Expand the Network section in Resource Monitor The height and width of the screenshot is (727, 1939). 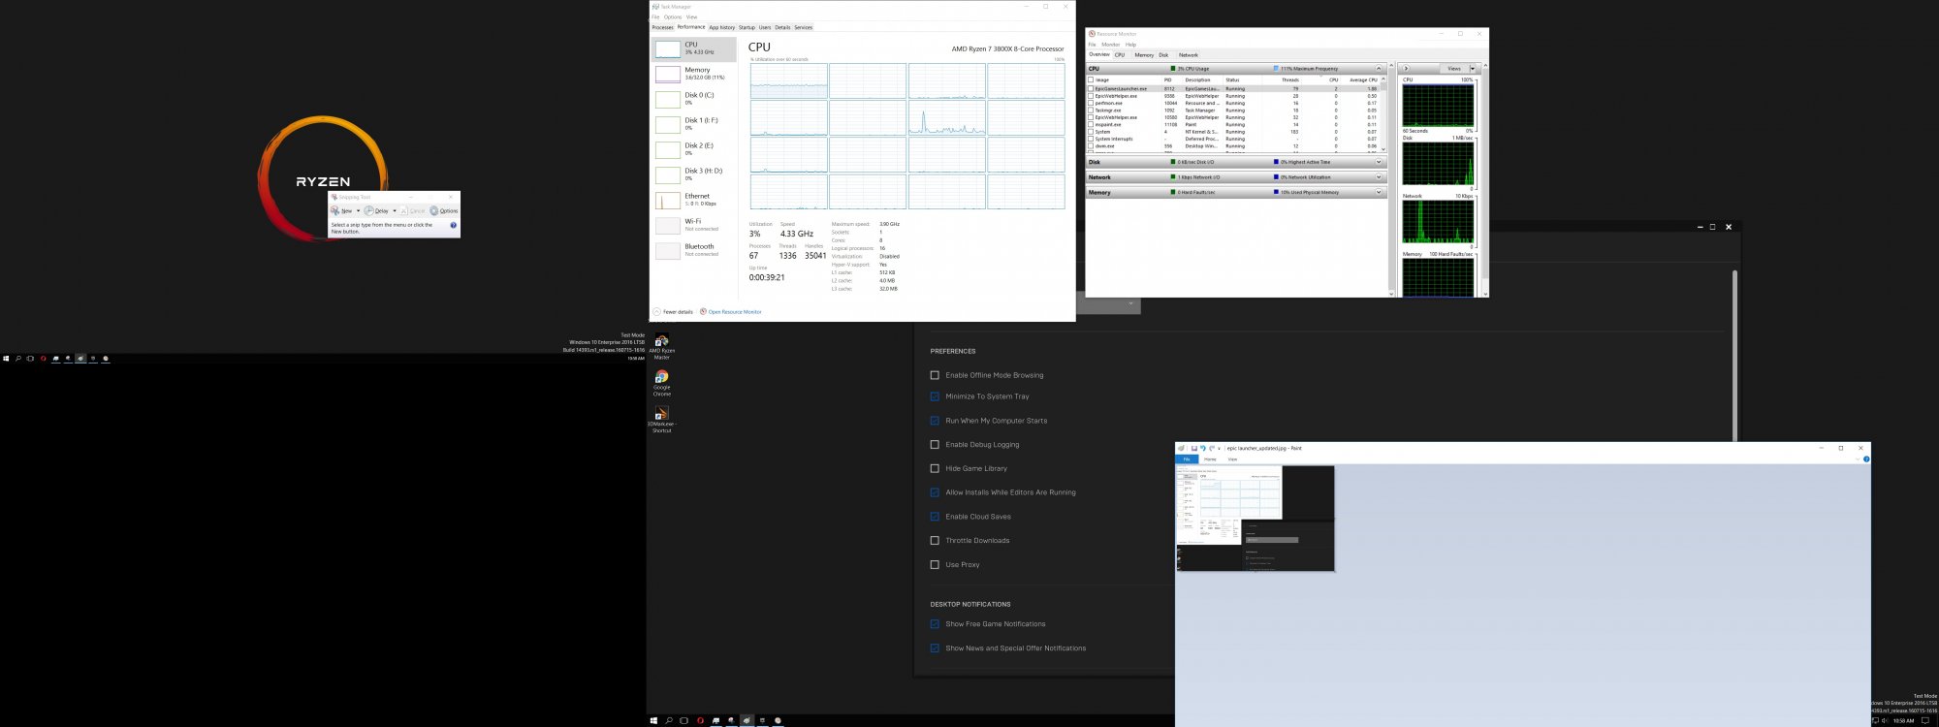1379,177
